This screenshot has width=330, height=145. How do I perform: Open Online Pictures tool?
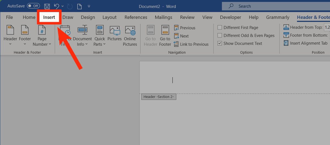130,36
